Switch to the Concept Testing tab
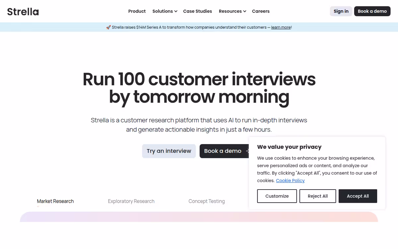Image resolution: width=398 pixels, height=249 pixels. 207,201
